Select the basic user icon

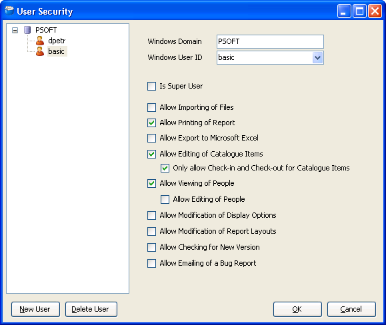coord(40,51)
